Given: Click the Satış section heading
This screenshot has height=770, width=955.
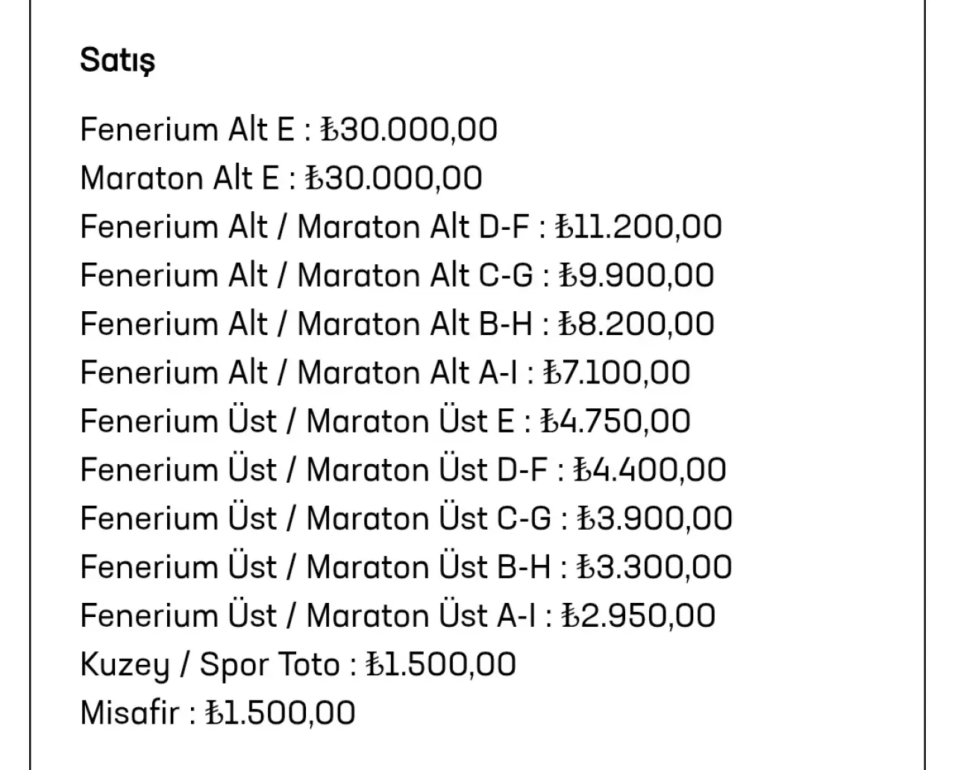Looking at the screenshot, I should tap(117, 60).
